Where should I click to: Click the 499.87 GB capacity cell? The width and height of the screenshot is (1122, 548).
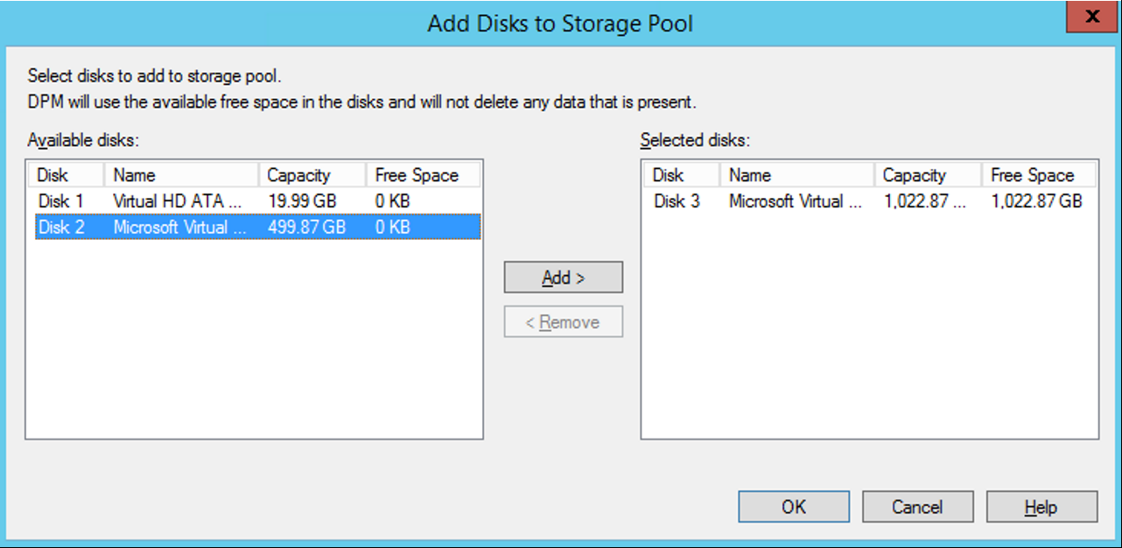pos(306,227)
